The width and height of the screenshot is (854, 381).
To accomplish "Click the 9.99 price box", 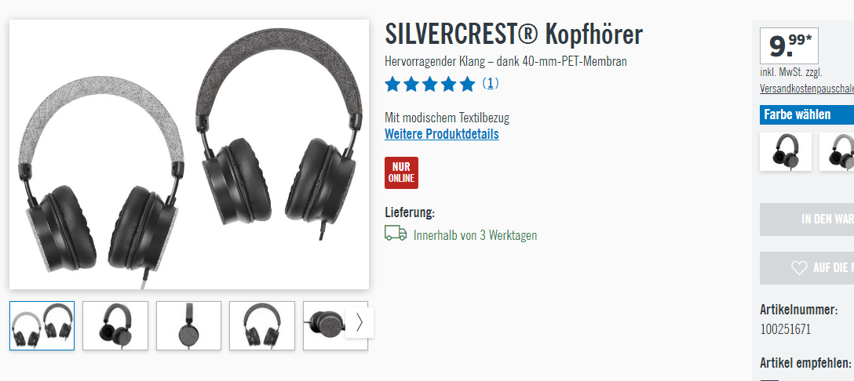I will click(x=789, y=45).
